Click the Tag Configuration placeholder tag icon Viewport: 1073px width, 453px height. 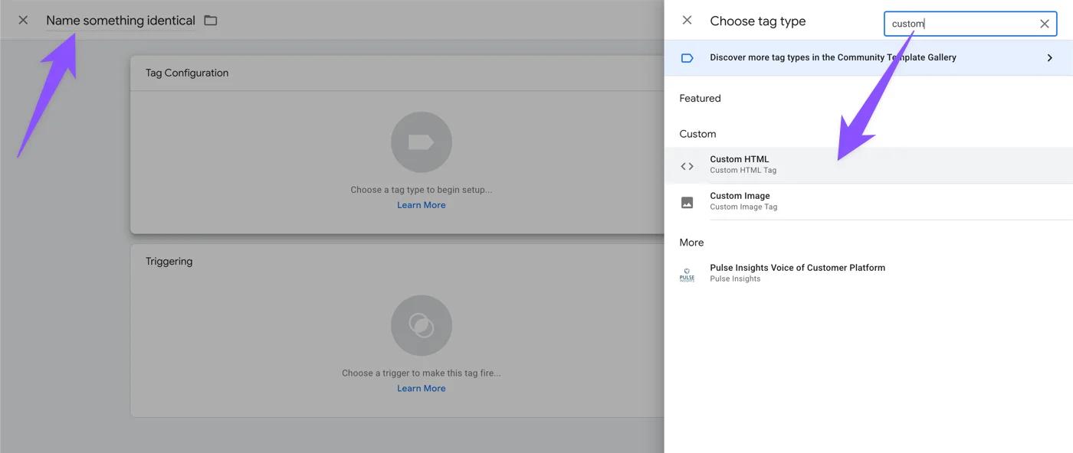[421, 142]
